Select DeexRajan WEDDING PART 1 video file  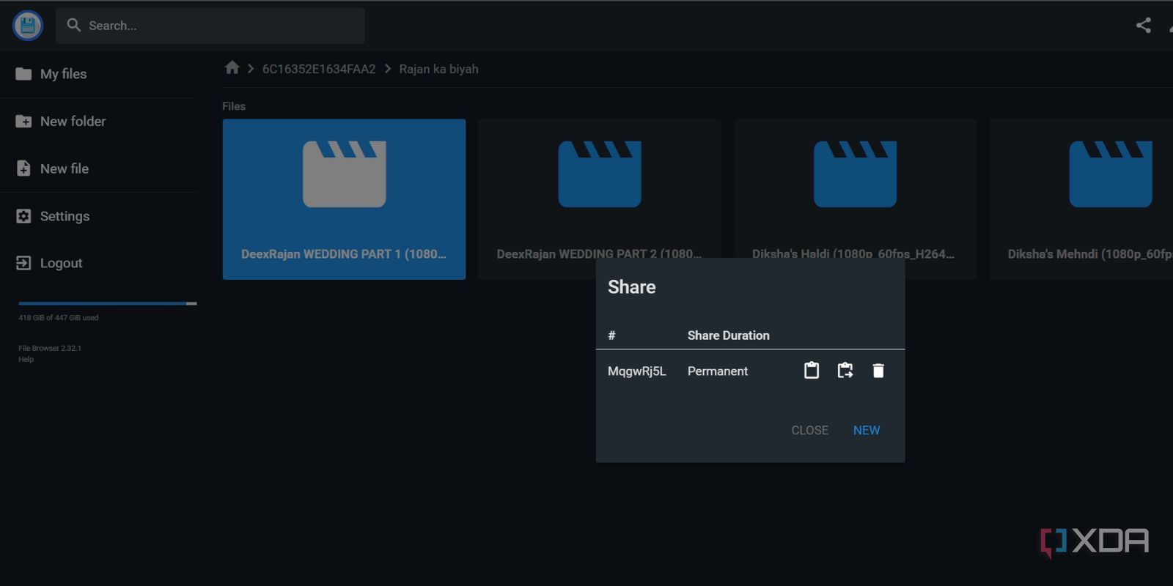coord(344,199)
